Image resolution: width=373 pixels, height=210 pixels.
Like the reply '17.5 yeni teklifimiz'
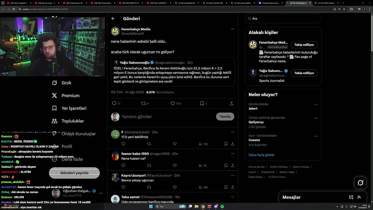click(x=175, y=144)
